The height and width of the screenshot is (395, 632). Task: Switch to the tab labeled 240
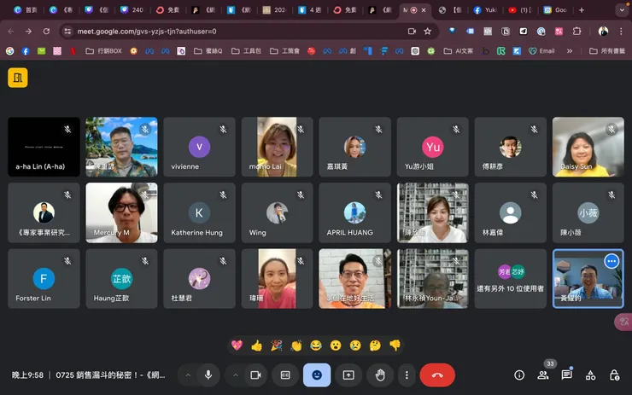[133, 10]
